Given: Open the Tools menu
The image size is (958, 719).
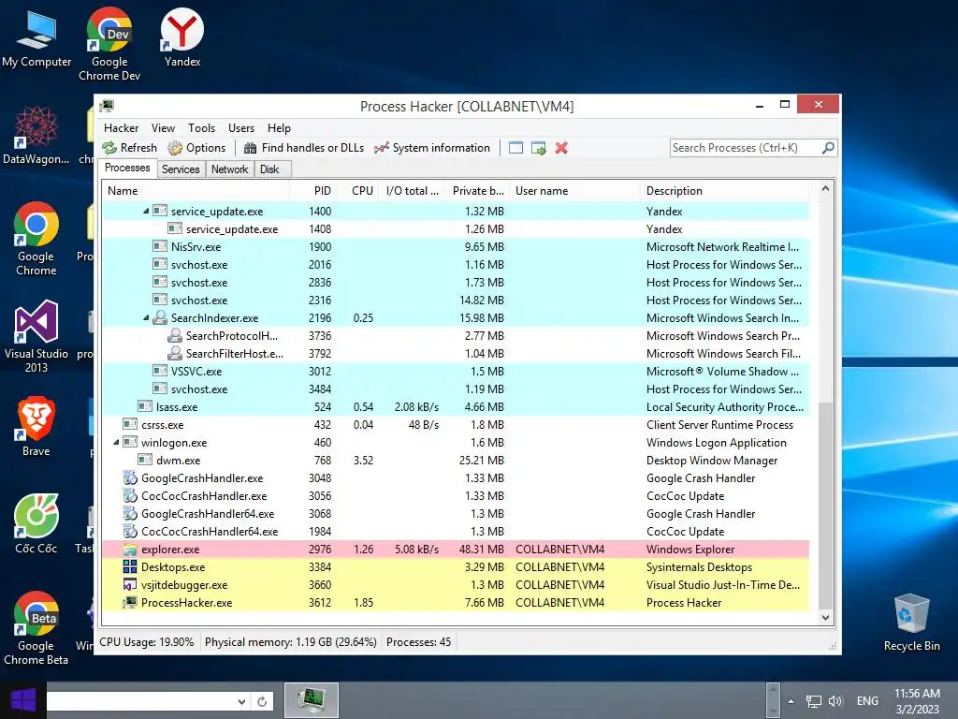Looking at the screenshot, I should [202, 127].
